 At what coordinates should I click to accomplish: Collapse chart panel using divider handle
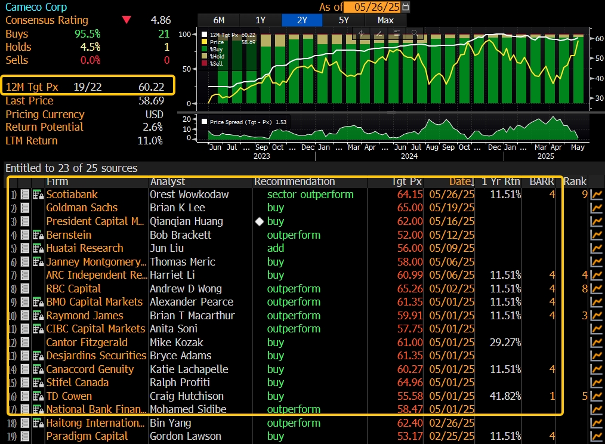pos(391,112)
